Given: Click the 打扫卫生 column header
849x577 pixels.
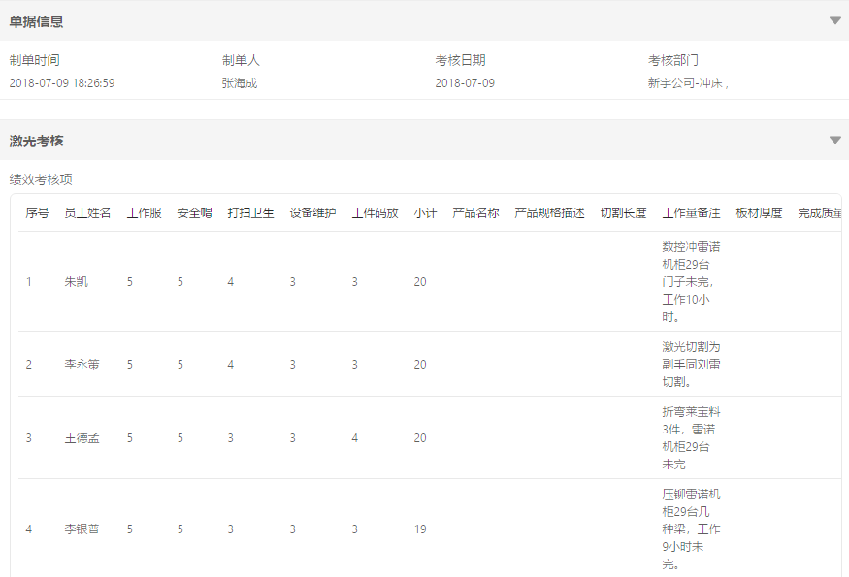Looking at the screenshot, I should 250,213.
